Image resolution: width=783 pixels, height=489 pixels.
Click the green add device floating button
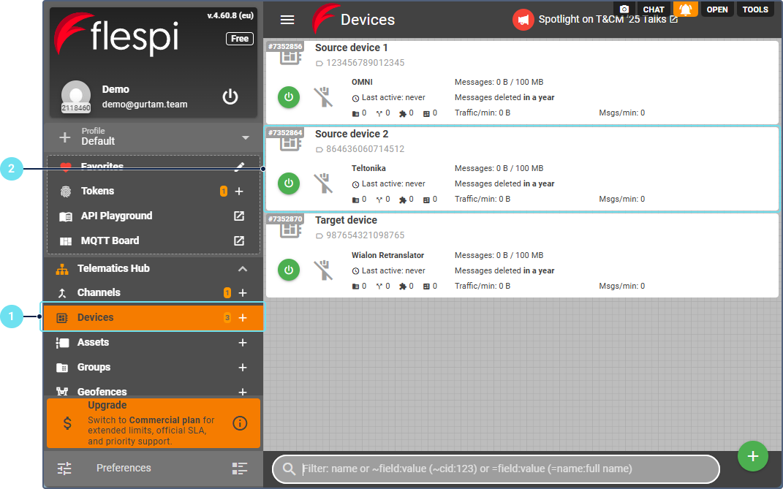tap(752, 456)
